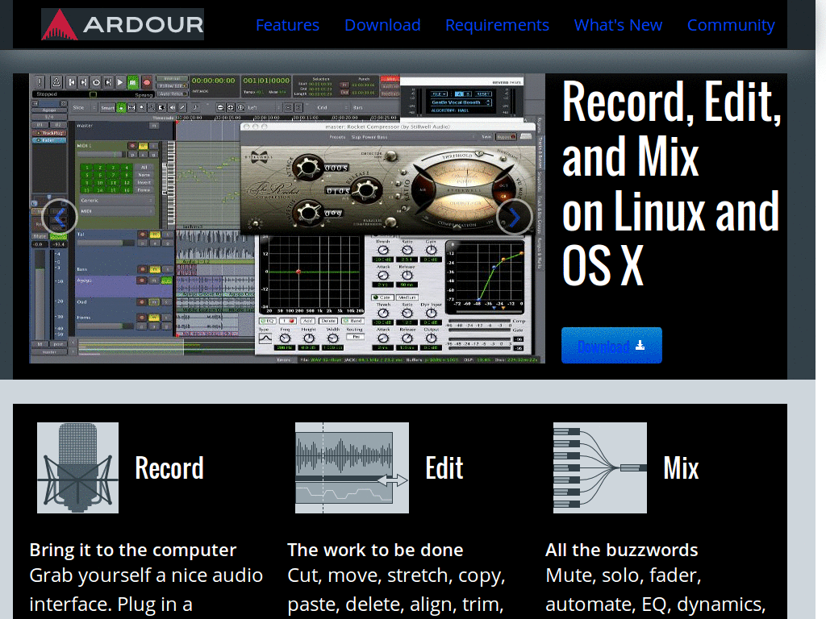Click the 'Bring it to the computer' subheading
The image size is (826, 619).
[133, 550]
